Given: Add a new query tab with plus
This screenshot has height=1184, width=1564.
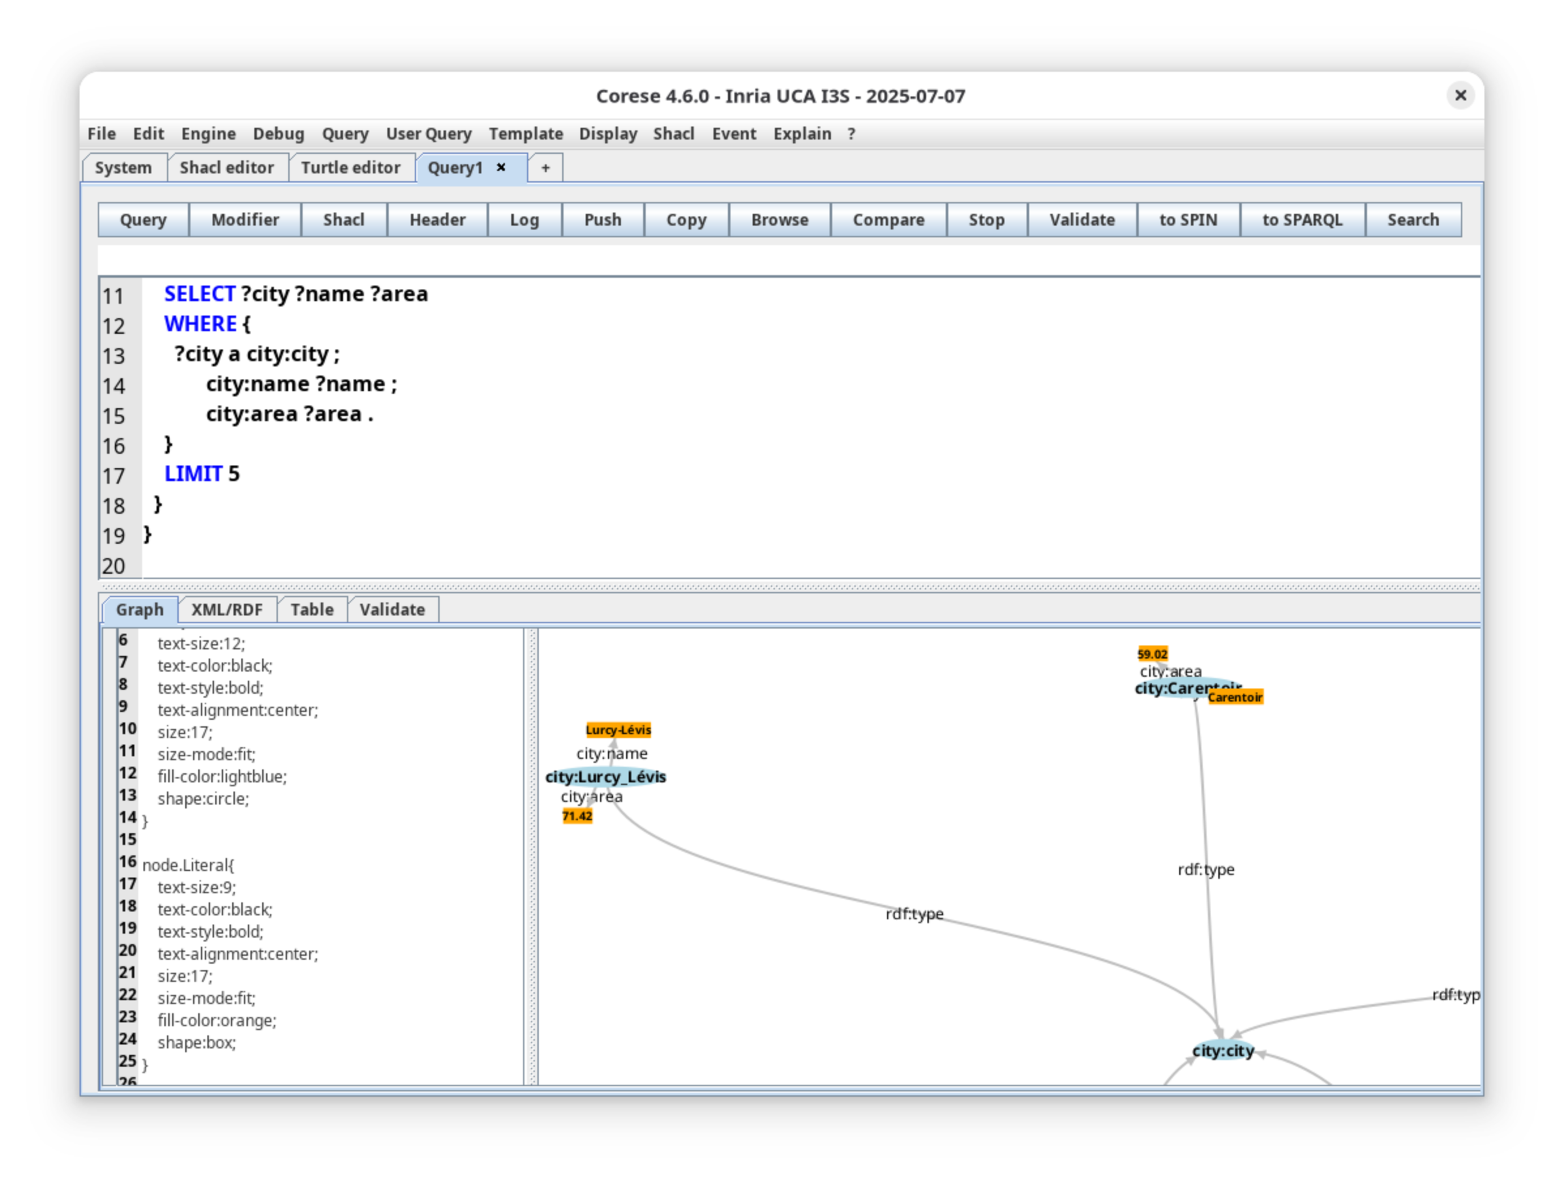Looking at the screenshot, I should (x=545, y=168).
